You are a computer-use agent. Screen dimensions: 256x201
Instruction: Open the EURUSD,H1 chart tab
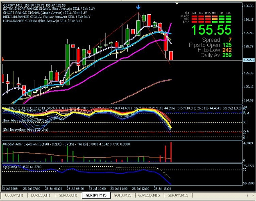(41, 195)
